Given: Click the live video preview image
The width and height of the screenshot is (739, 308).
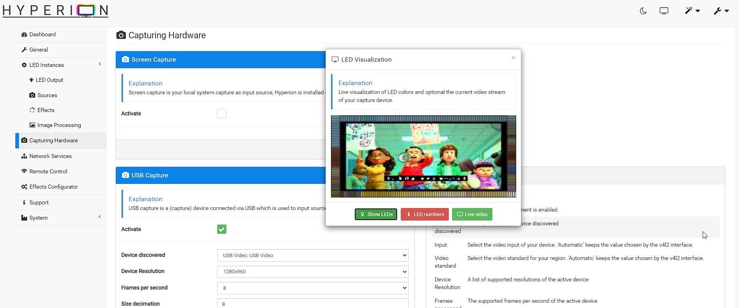Looking at the screenshot, I should [423, 156].
